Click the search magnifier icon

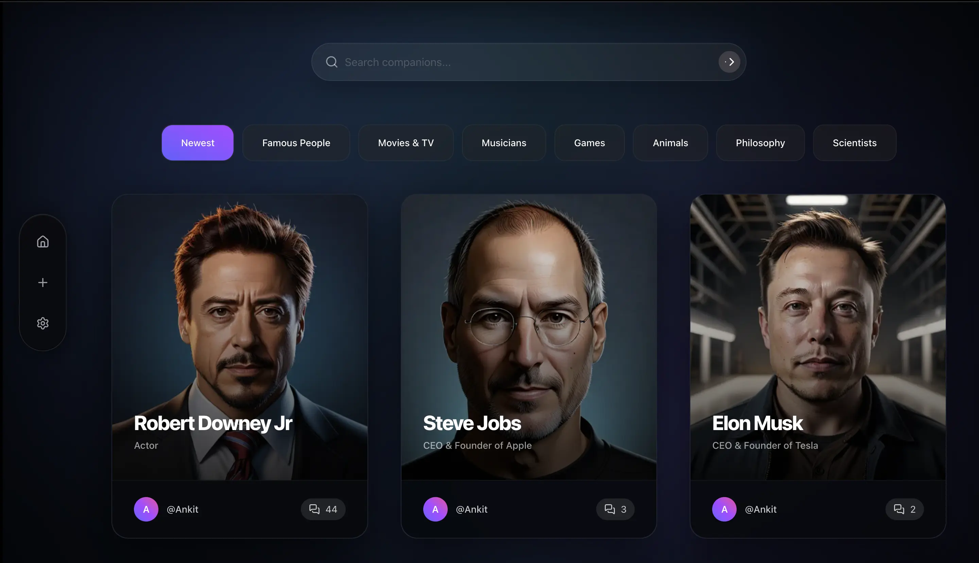[x=331, y=62]
